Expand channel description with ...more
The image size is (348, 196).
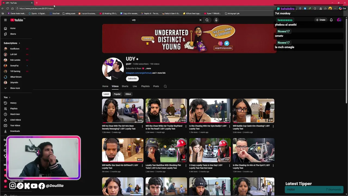pyautogui.click(x=148, y=68)
